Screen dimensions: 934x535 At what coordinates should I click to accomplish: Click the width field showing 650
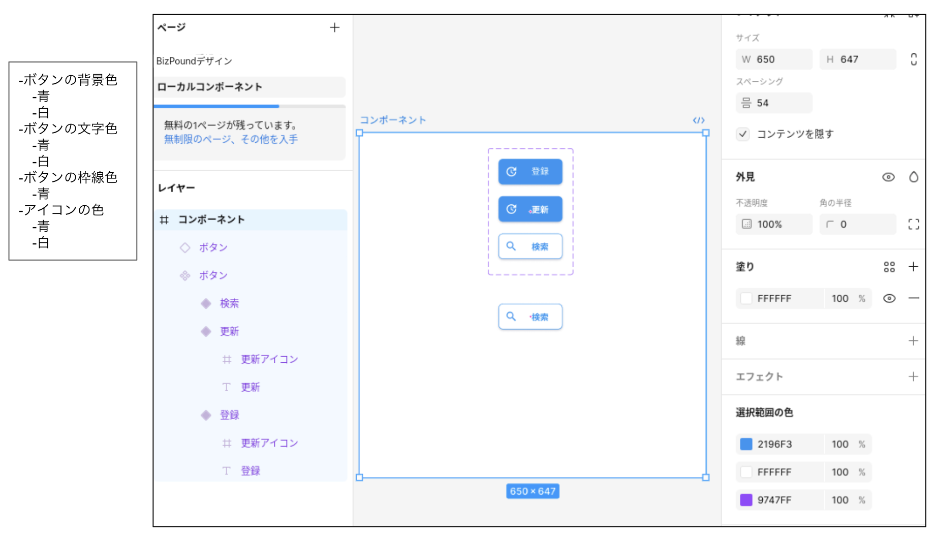773,59
